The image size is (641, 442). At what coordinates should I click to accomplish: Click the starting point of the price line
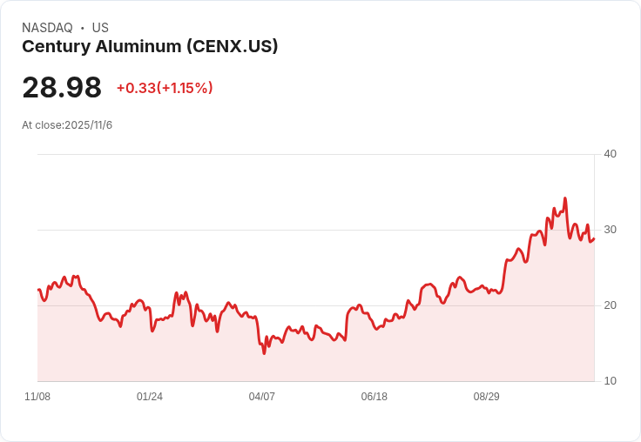[38, 290]
